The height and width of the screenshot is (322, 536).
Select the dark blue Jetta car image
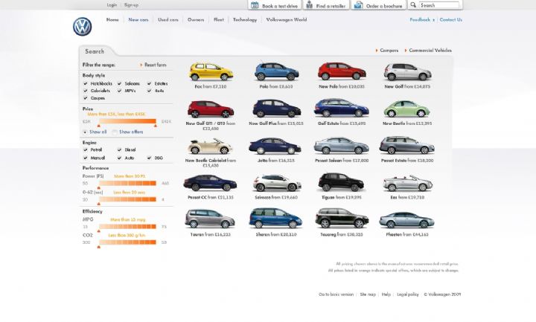click(275, 146)
